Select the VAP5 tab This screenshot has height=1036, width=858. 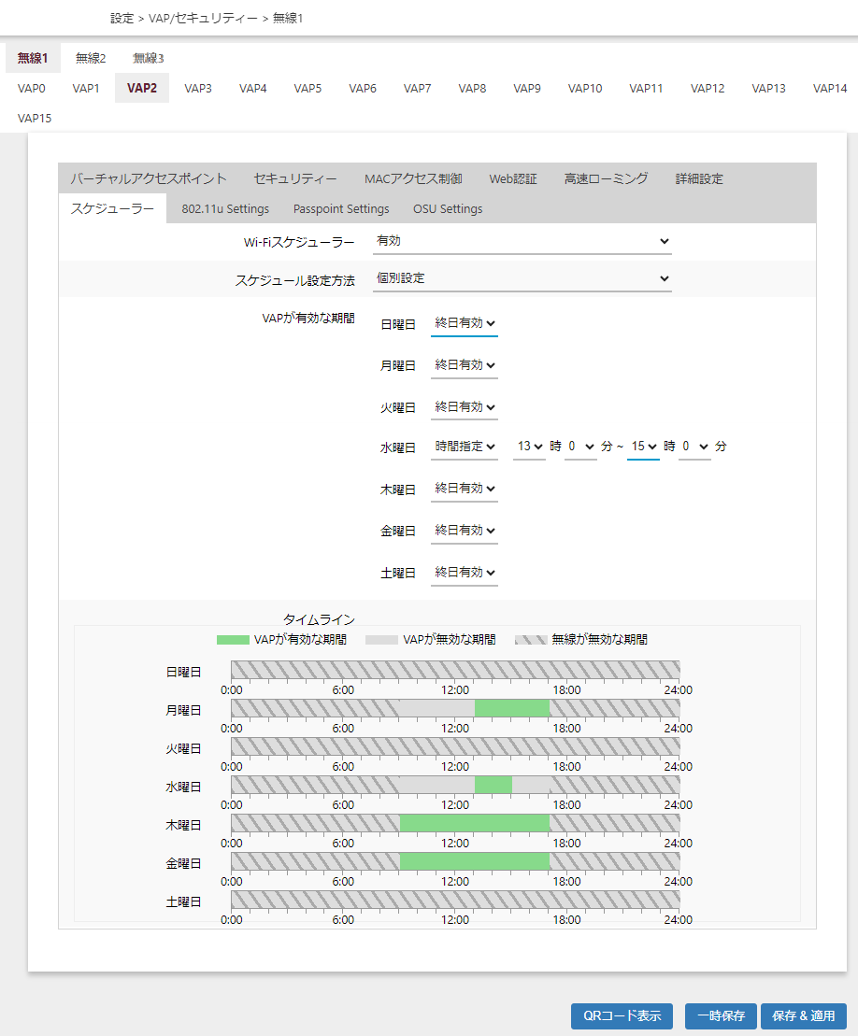307,89
